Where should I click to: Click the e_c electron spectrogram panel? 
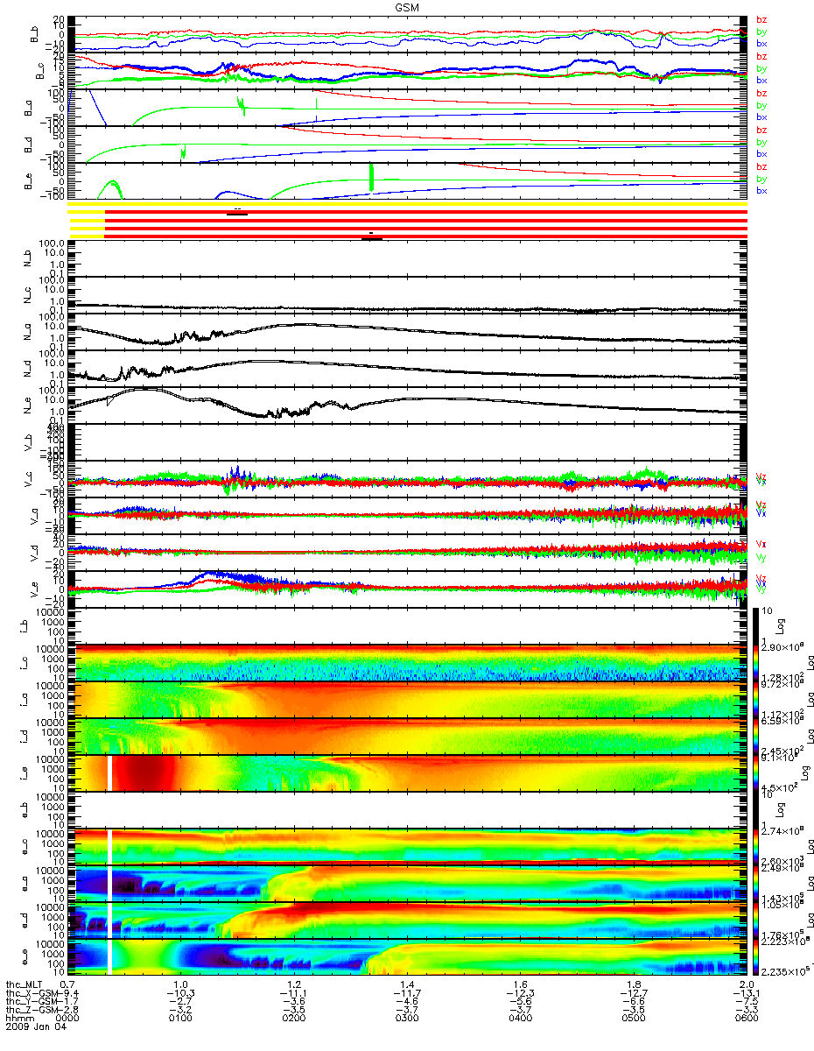pos(408,846)
